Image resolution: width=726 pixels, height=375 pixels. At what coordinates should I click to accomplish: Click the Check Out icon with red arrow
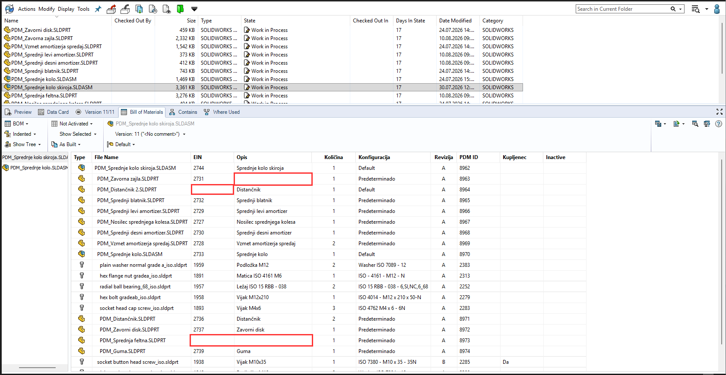click(111, 9)
